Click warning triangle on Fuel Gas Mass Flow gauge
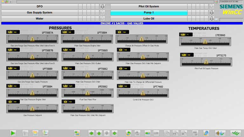This screenshot has width=244, height=137. (x=87, y=93)
